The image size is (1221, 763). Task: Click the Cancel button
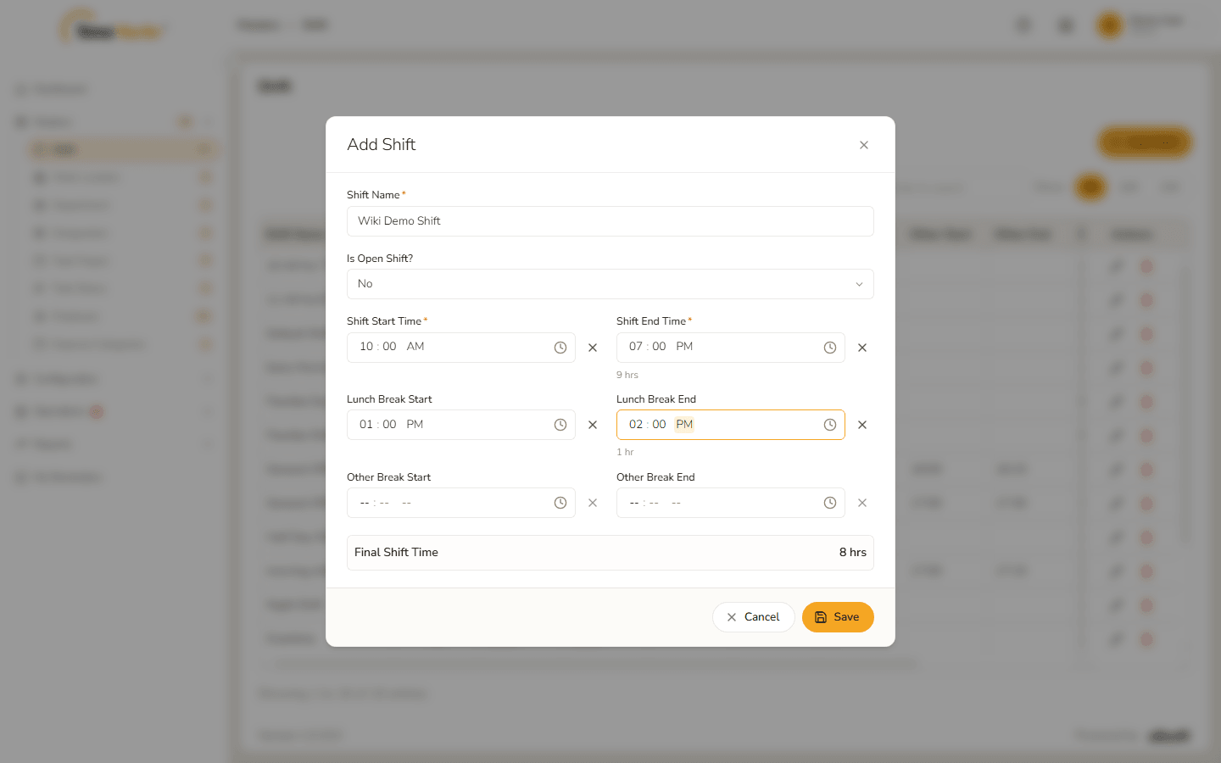point(754,617)
